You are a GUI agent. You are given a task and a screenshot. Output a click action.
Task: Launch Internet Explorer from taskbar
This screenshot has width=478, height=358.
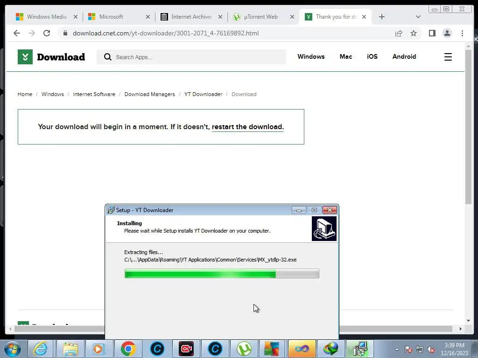pos(41,349)
